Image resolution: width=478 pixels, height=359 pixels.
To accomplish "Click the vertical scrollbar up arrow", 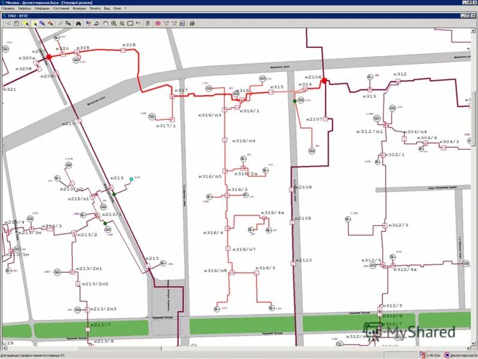I will click(x=473, y=31).
